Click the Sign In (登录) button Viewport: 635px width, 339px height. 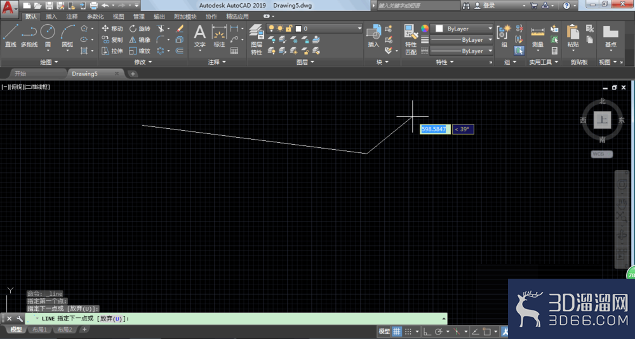coord(485,6)
